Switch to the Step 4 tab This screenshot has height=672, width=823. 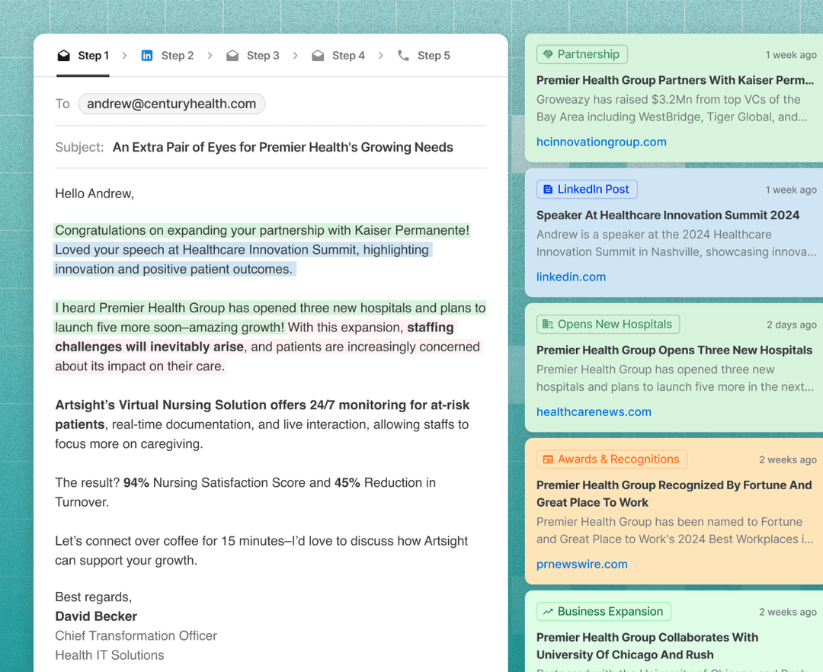tap(347, 56)
